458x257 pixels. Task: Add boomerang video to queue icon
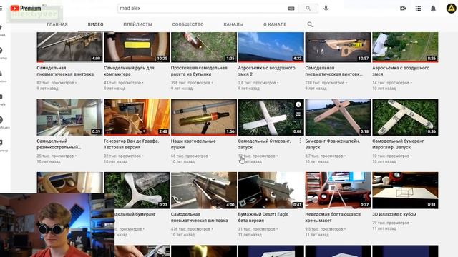(x=298, y=114)
